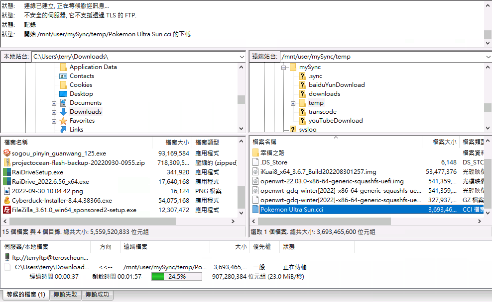Switch to the 傳輸成功 tab

pyautogui.click(x=97, y=295)
